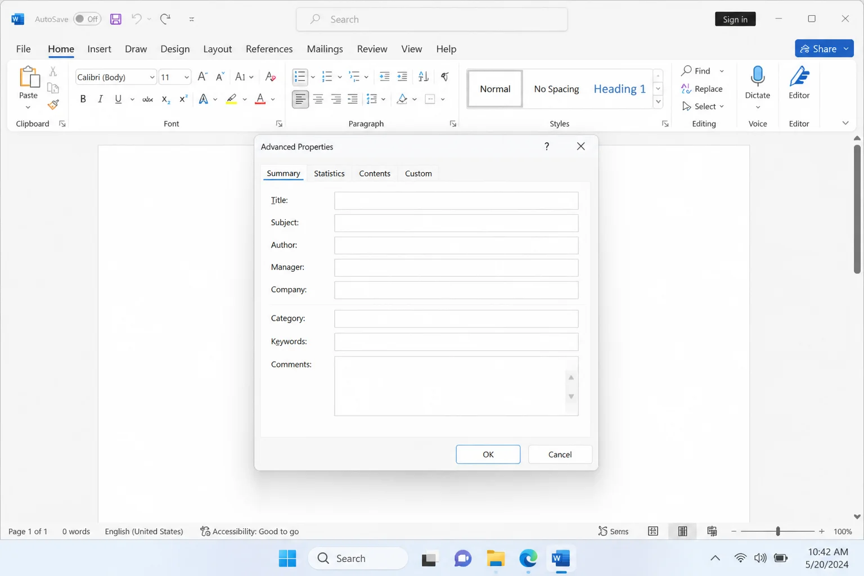Redo the last action
864x576 pixels.
[165, 19]
